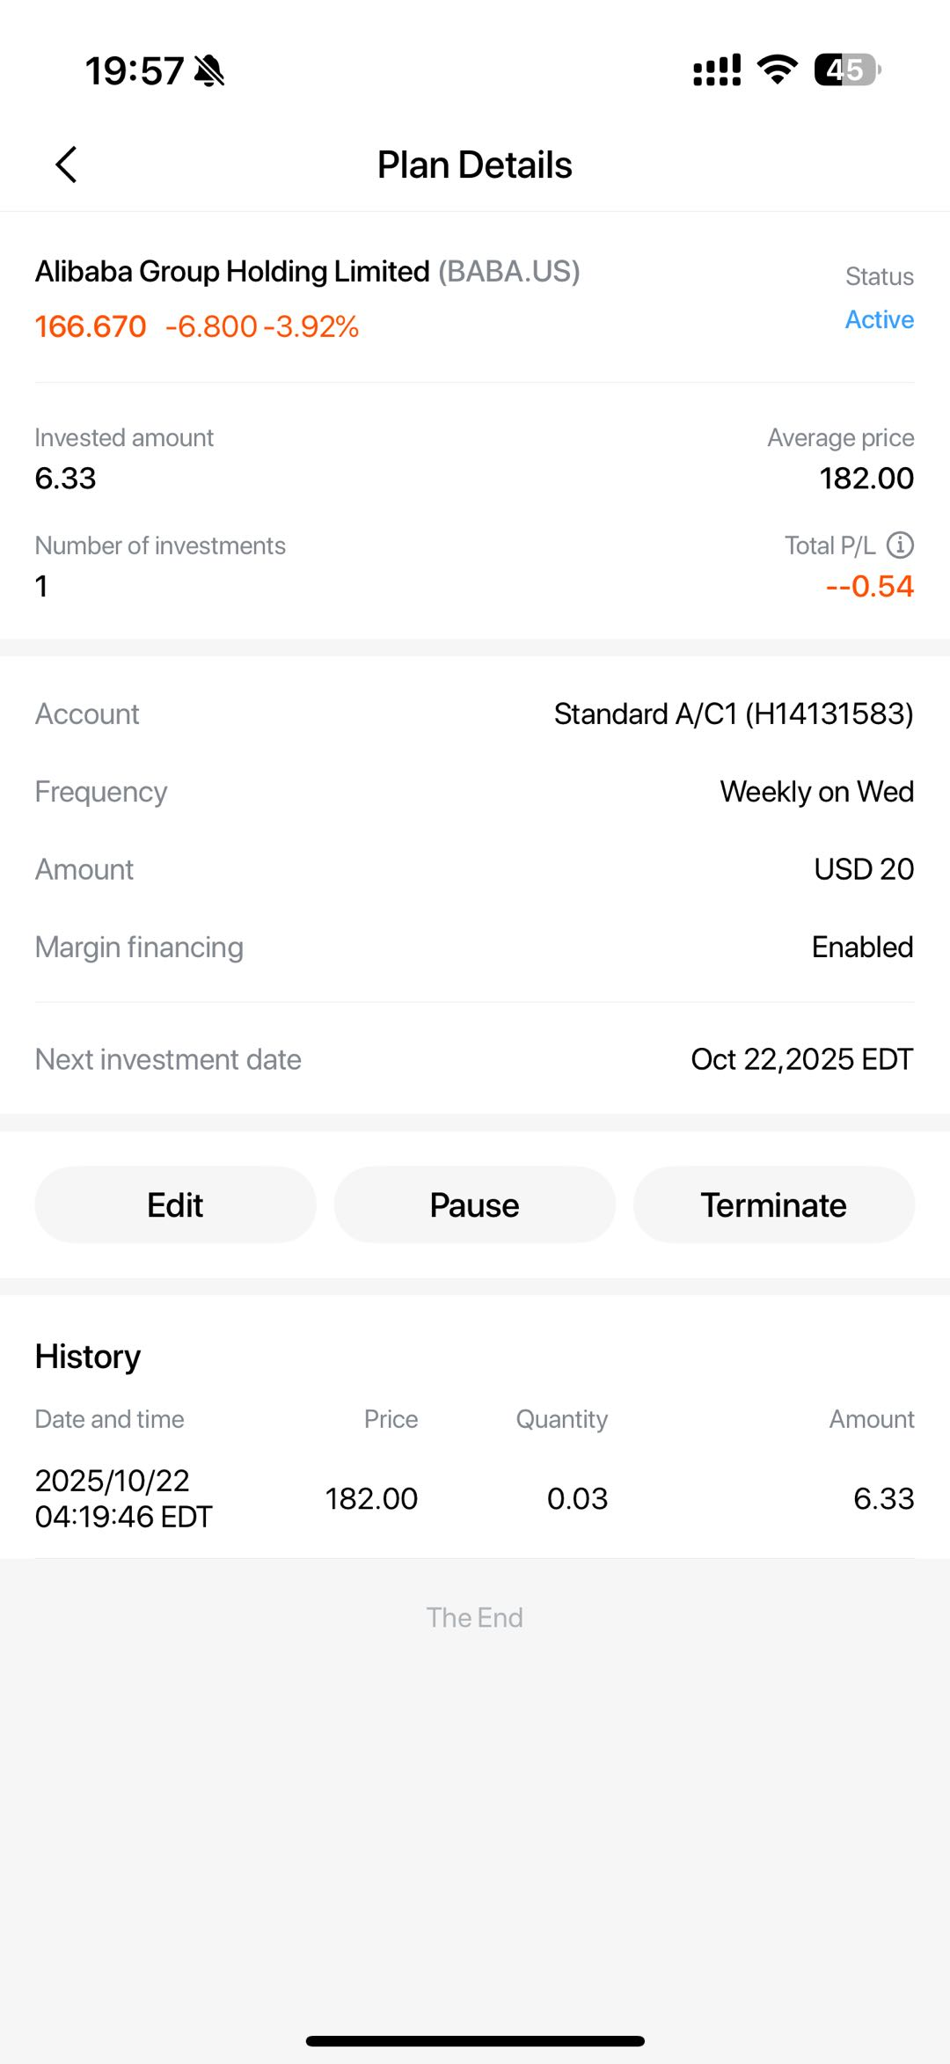Tap the battery indicator icon
Viewport: 950px width, 2064px height.
(x=846, y=70)
